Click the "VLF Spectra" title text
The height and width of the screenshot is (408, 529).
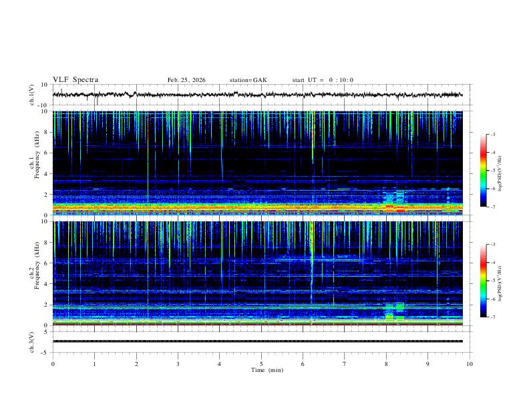pyautogui.click(x=75, y=80)
